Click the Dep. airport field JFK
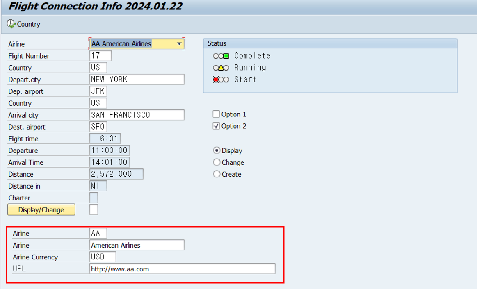Image resolution: width=477 pixels, height=289 pixels. pyautogui.click(x=98, y=91)
